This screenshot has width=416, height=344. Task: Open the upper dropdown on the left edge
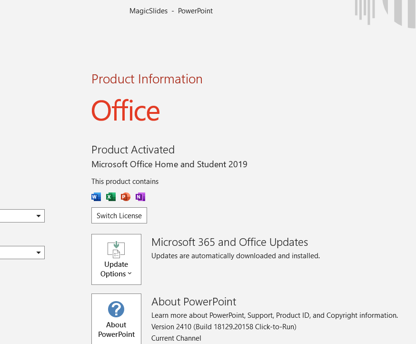(x=39, y=216)
